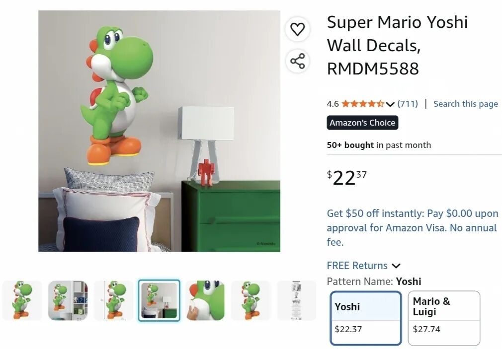Open Amazon Visa $50 off offer

[x=413, y=228]
